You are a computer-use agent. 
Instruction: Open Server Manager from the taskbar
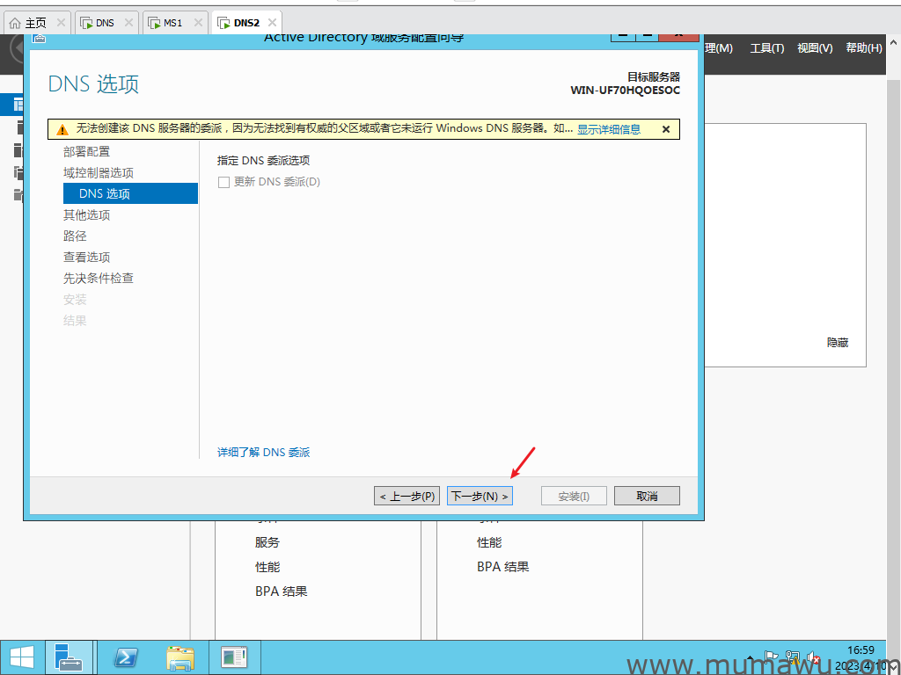coord(68,657)
